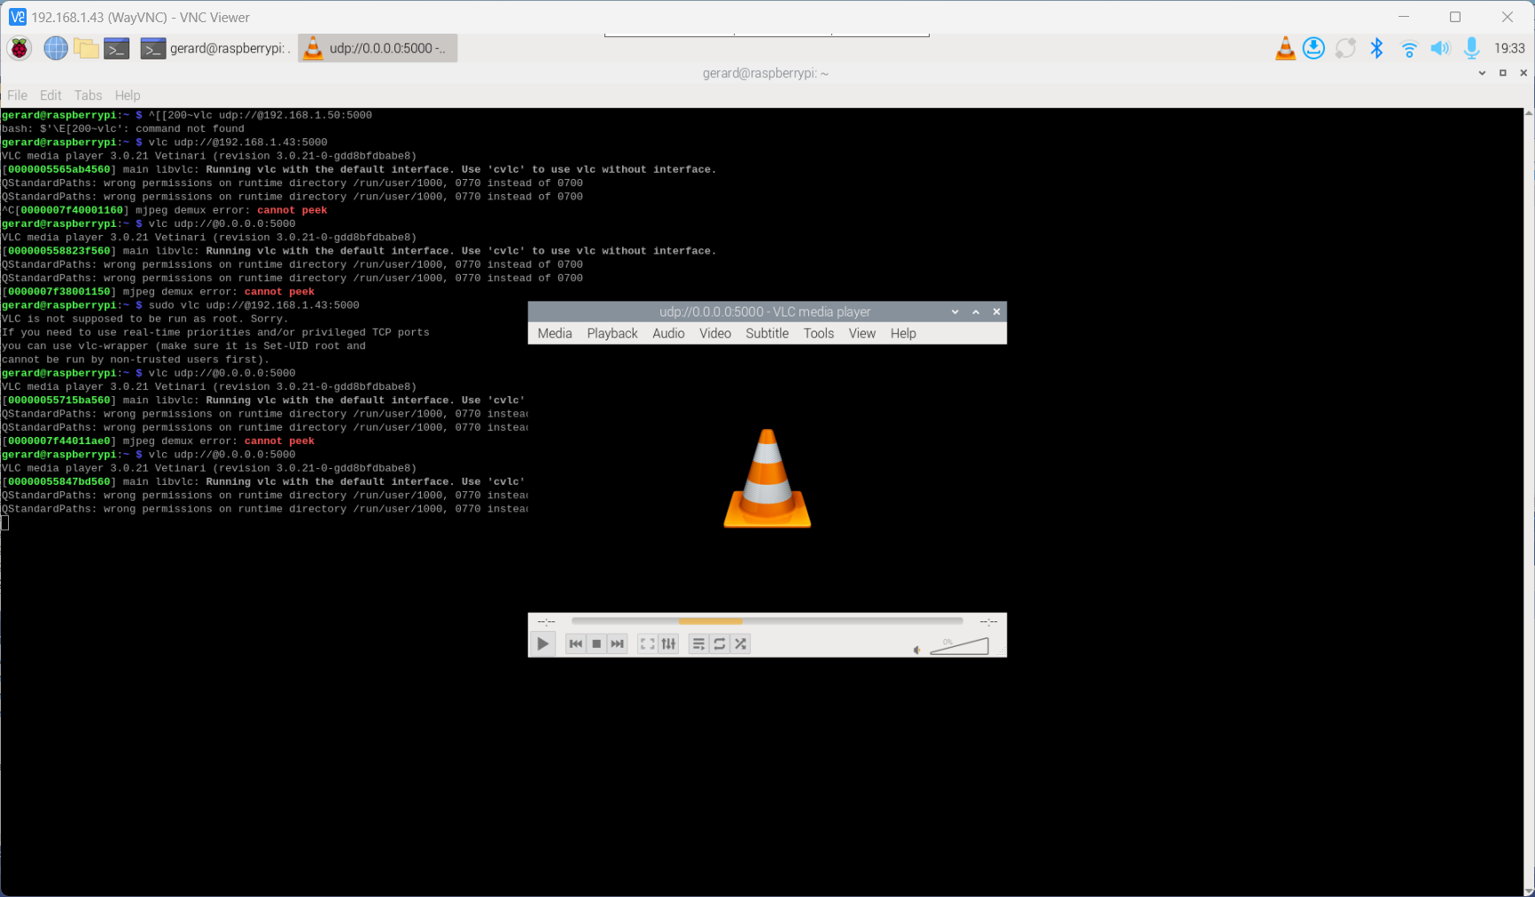1535x897 pixels.
Task: Toggle the VLC playlist view
Action: click(698, 644)
